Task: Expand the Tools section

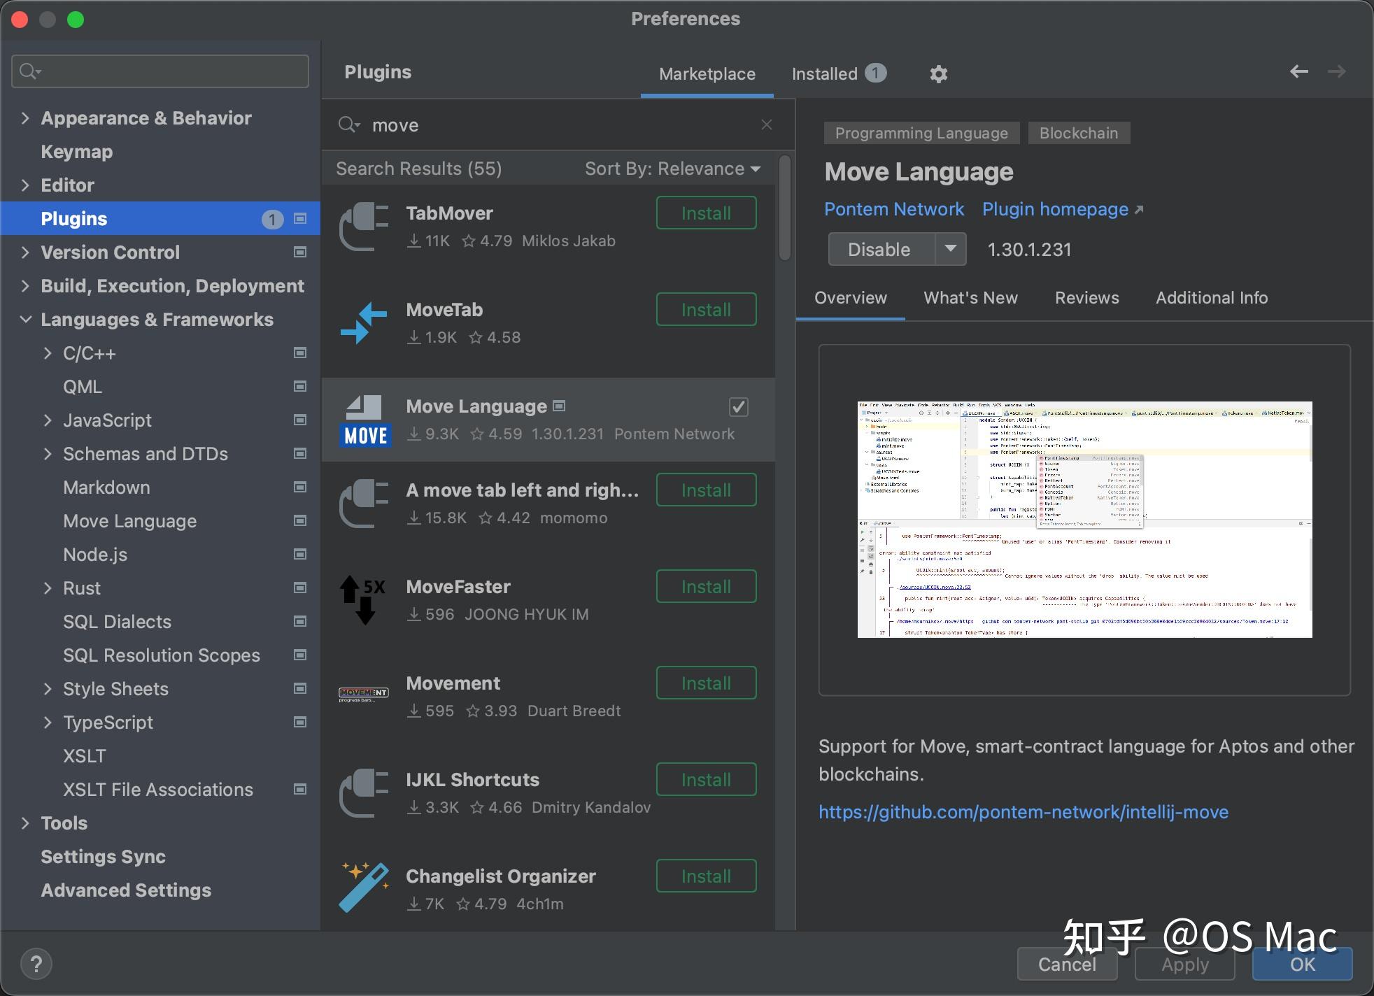Action: [25, 823]
